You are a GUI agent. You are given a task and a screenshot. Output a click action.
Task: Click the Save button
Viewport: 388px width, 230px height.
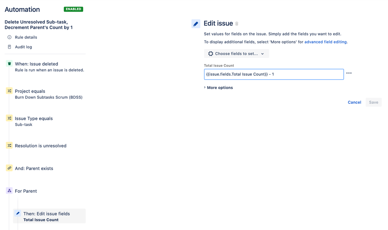pos(373,103)
